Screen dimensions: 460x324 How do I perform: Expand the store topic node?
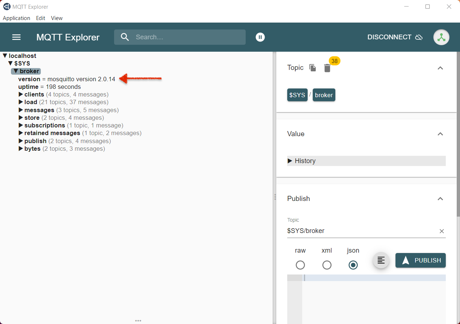21,118
